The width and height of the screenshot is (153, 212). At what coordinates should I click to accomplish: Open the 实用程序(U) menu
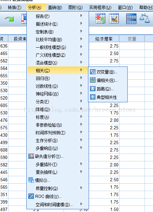click(100, 7)
